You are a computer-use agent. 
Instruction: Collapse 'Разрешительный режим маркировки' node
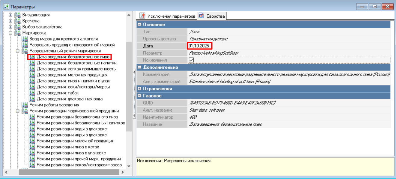pyautogui.click(x=18, y=51)
